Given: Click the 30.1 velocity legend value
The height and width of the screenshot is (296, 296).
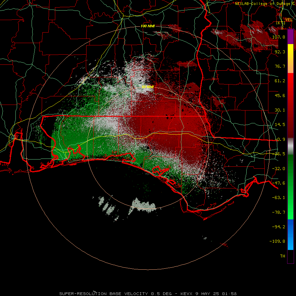Looking at the screenshot, I should (280, 110).
